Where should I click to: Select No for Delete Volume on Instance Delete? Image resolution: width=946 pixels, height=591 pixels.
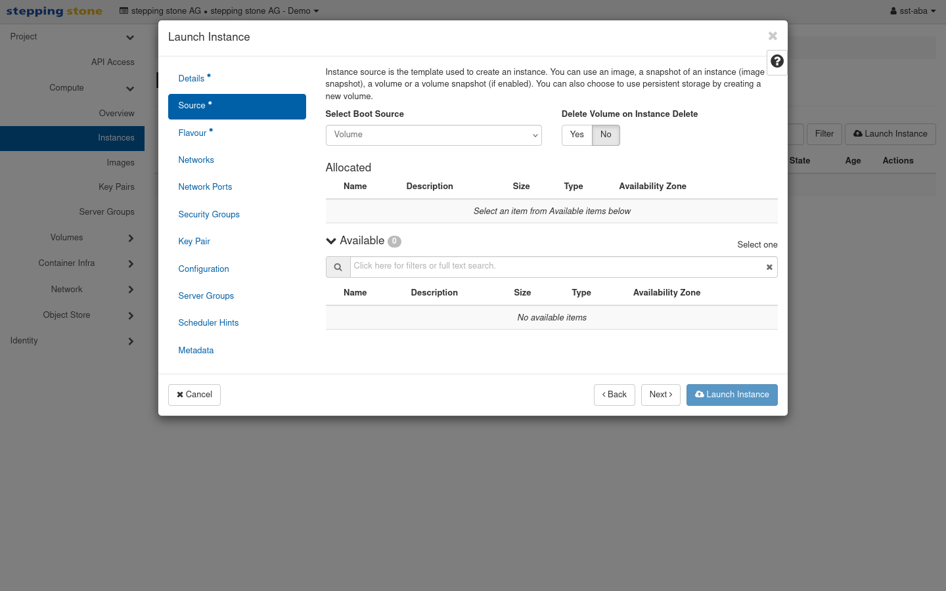[606, 135]
